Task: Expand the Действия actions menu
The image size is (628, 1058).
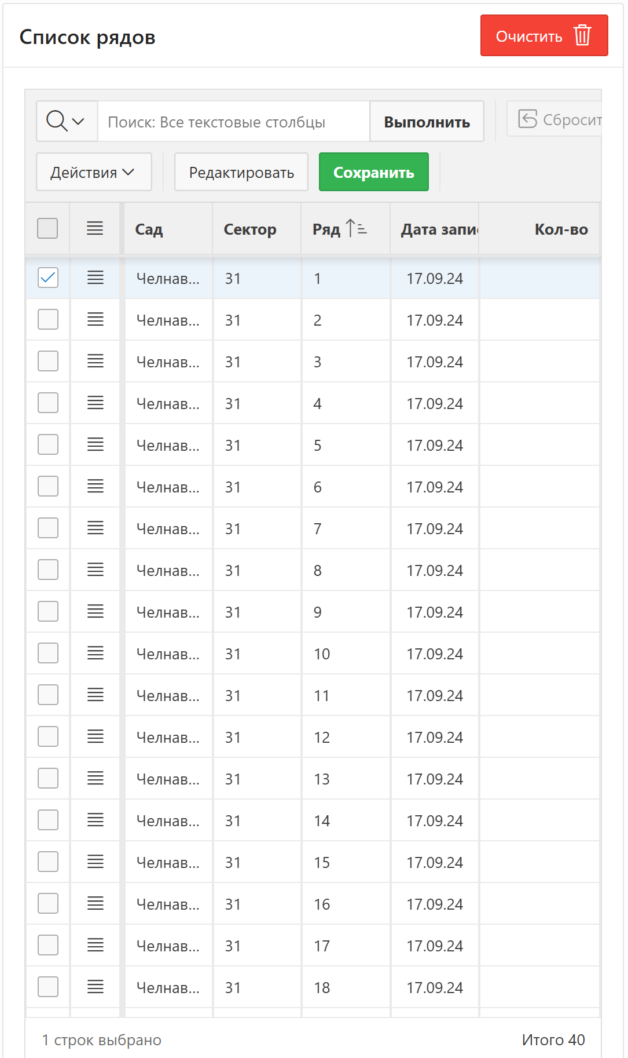Action: [x=94, y=172]
